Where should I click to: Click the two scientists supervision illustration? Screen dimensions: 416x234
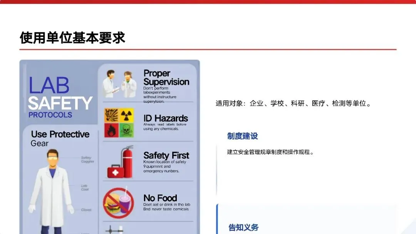click(x=120, y=84)
